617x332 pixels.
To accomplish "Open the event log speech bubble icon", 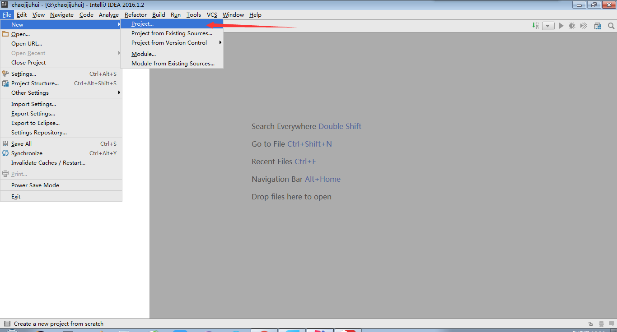I will [611, 324].
